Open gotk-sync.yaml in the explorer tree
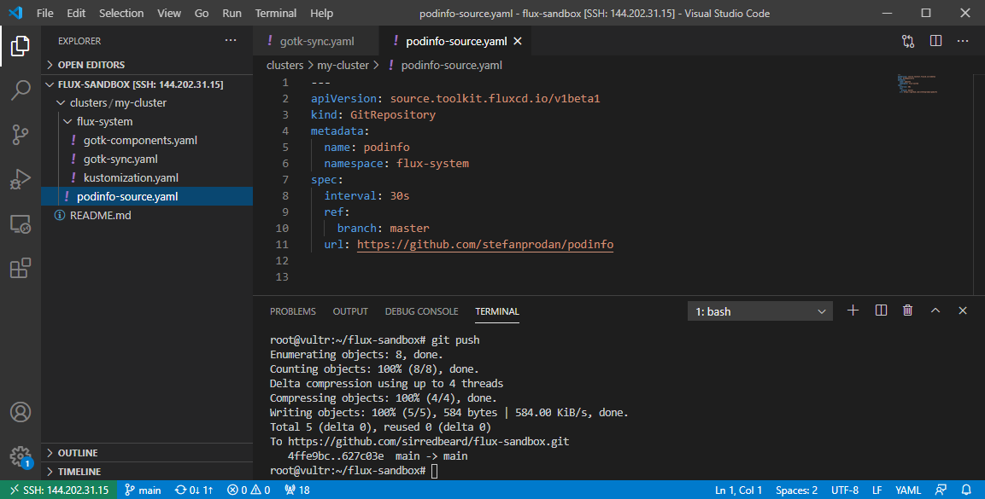 (x=147, y=160)
